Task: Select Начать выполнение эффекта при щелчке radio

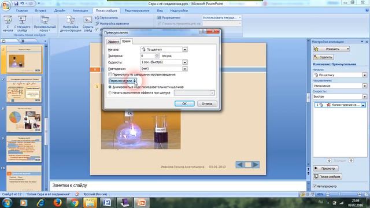Action: [x=110, y=93]
